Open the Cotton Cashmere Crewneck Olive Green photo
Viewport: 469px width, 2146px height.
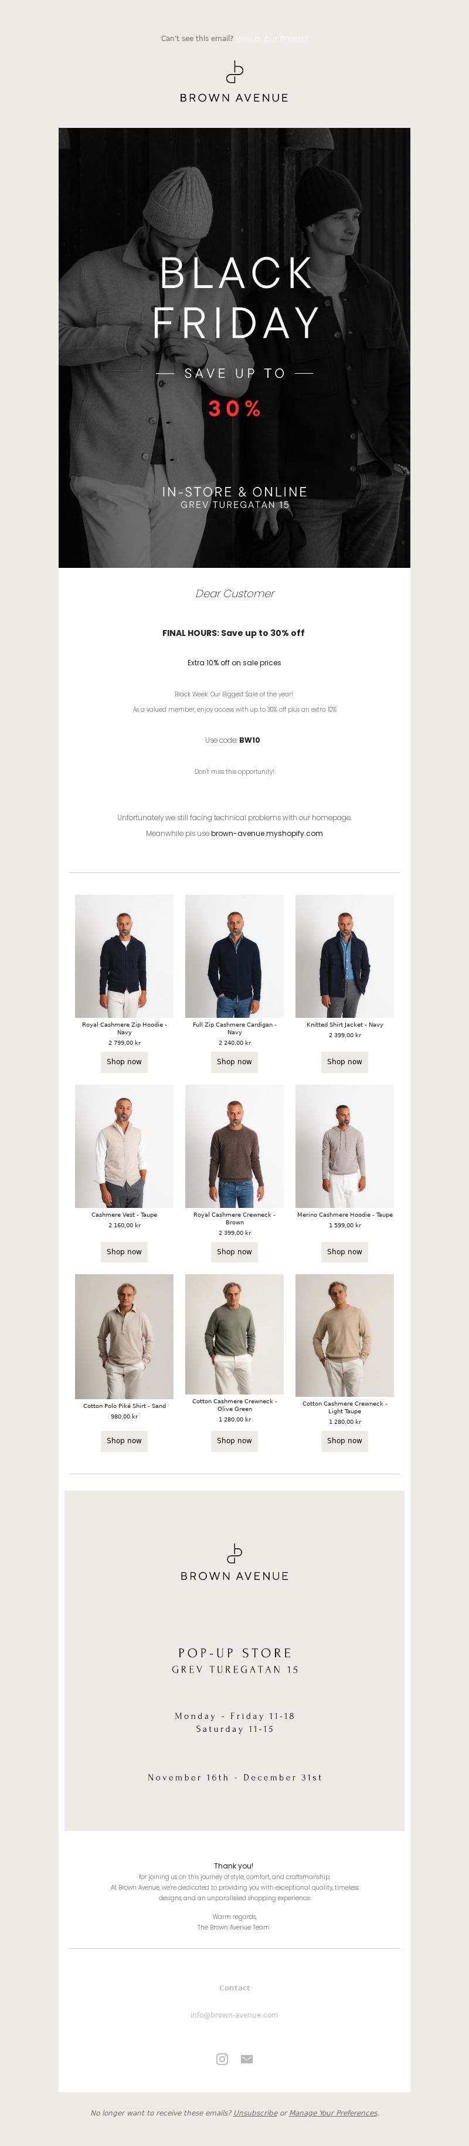coord(234,1335)
